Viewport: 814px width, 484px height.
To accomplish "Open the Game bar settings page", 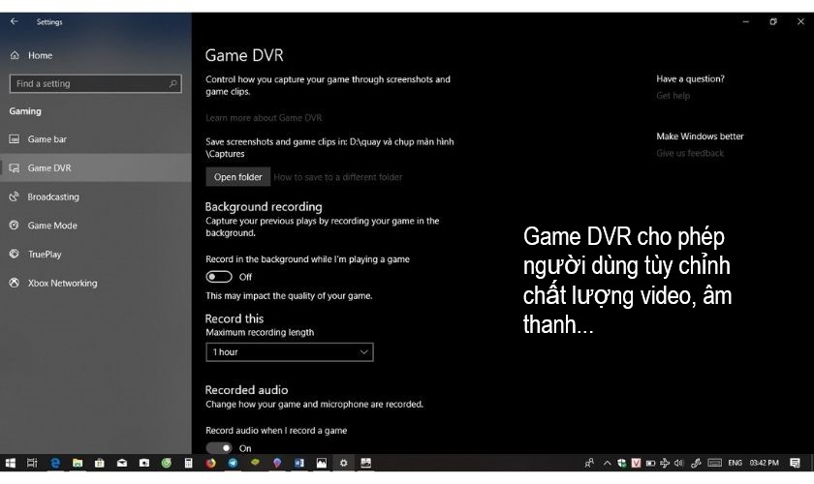I will (x=47, y=139).
